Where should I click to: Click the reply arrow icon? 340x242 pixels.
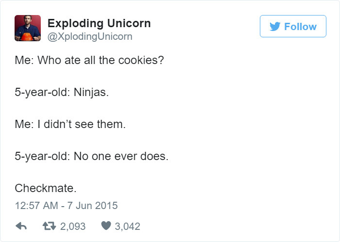coord(21,226)
